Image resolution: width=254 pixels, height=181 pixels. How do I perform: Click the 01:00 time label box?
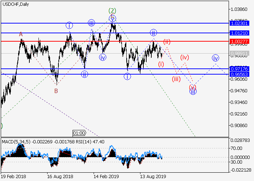pyautogui.click(x=79, y=133)
